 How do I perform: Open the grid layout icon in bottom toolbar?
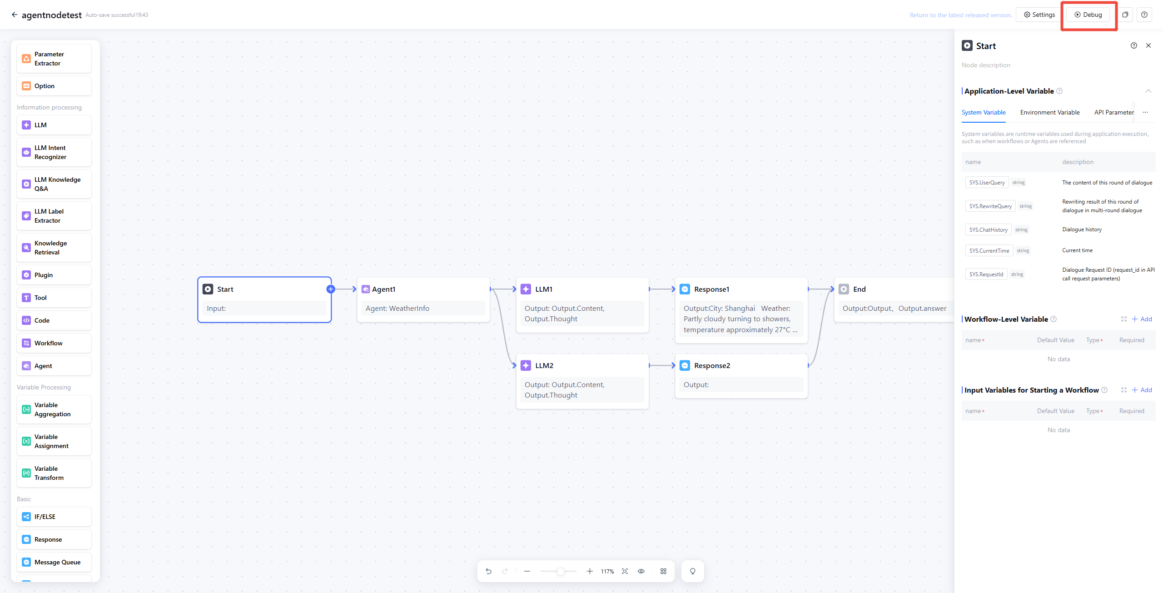click(663, 571)
